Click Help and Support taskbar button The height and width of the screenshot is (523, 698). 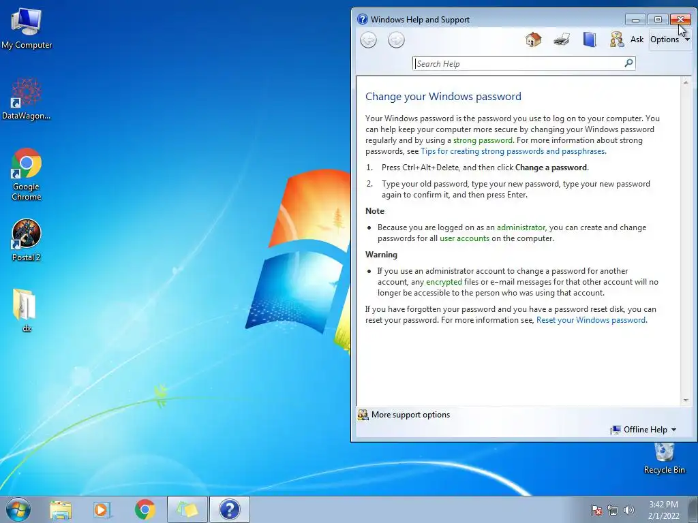tap(230, 509)
